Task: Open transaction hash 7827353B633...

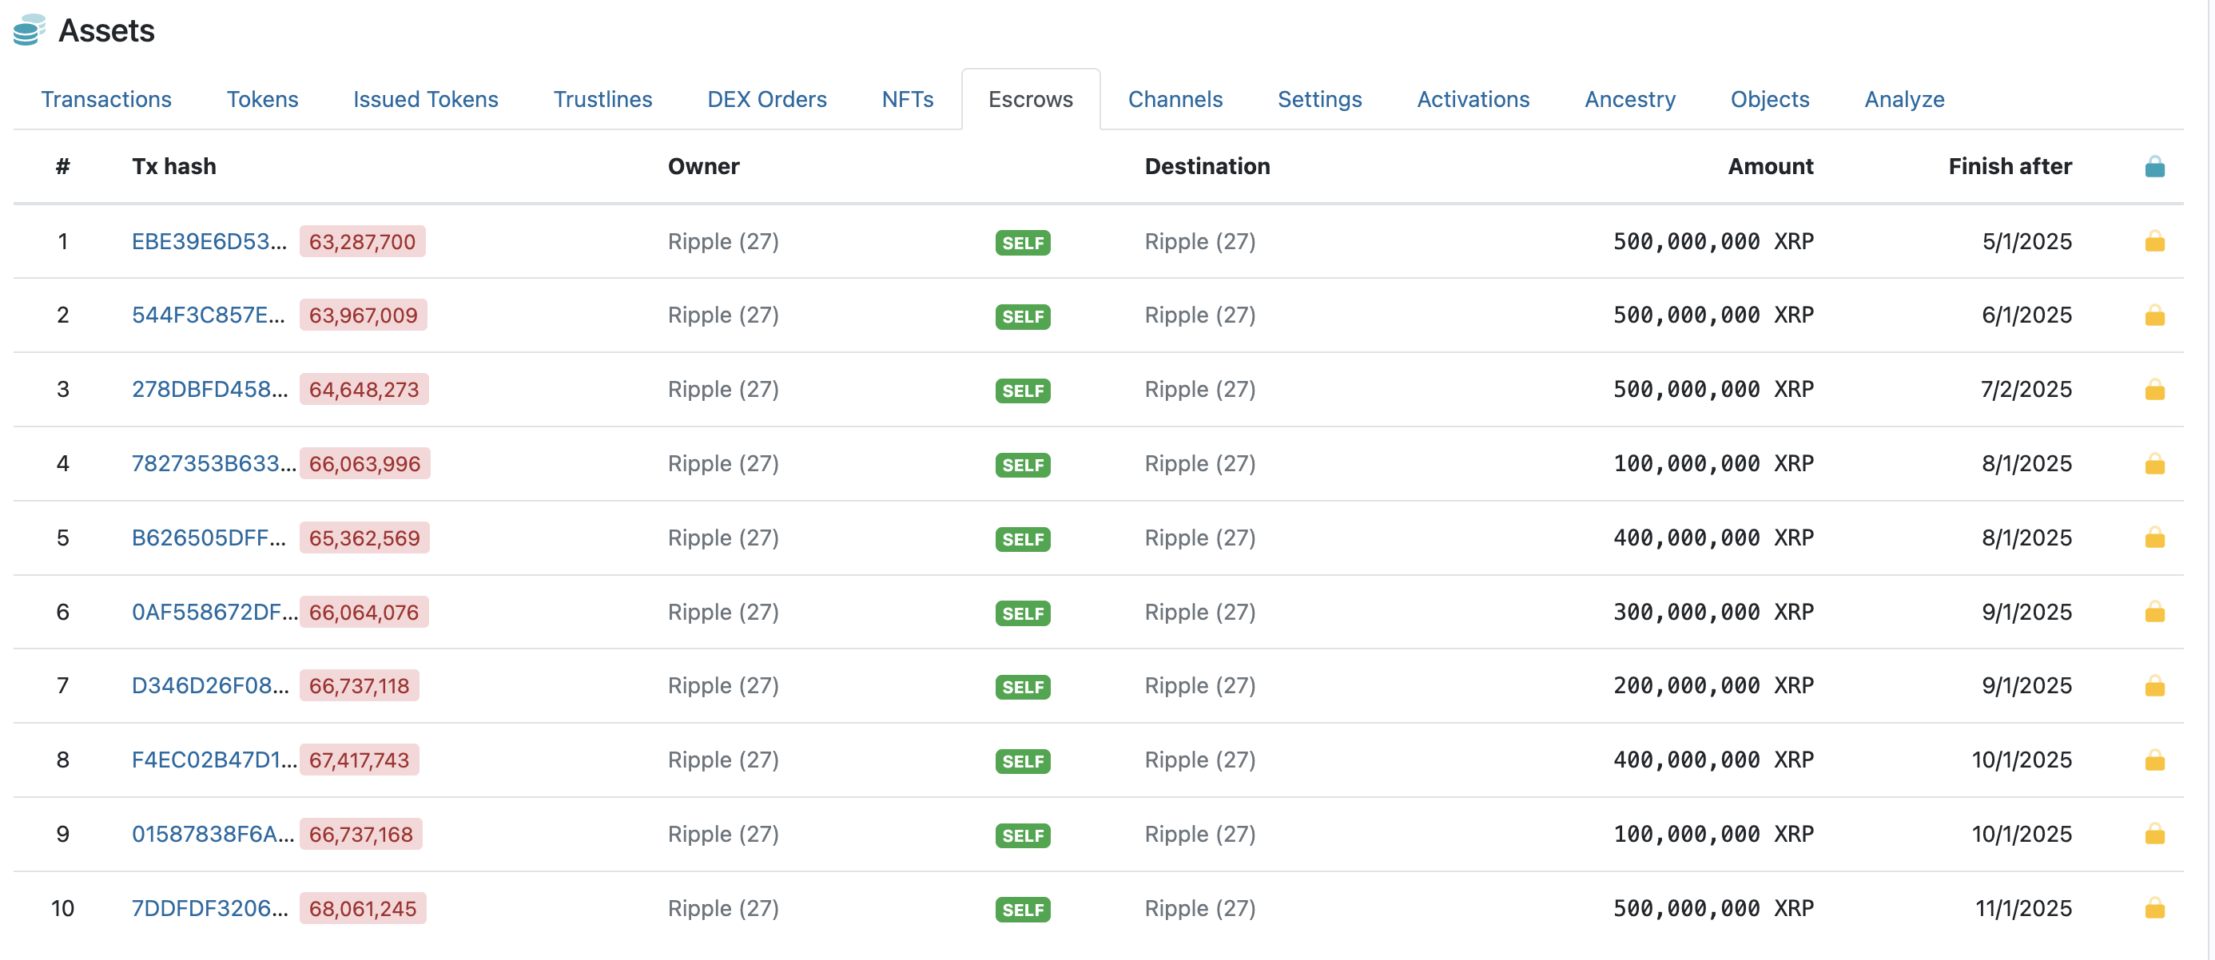Action: 213,464
